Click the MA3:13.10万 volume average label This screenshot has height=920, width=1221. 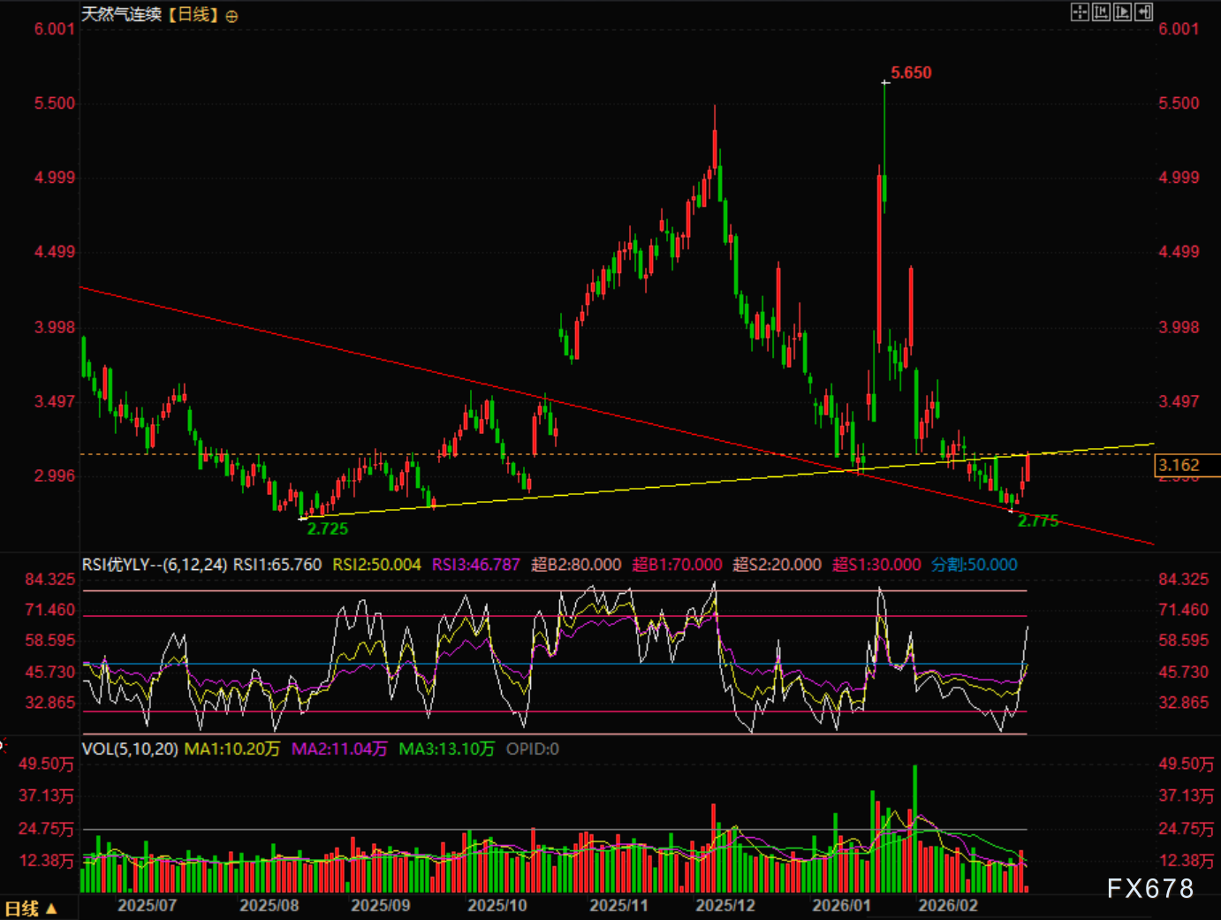click(x=446, y=749)
